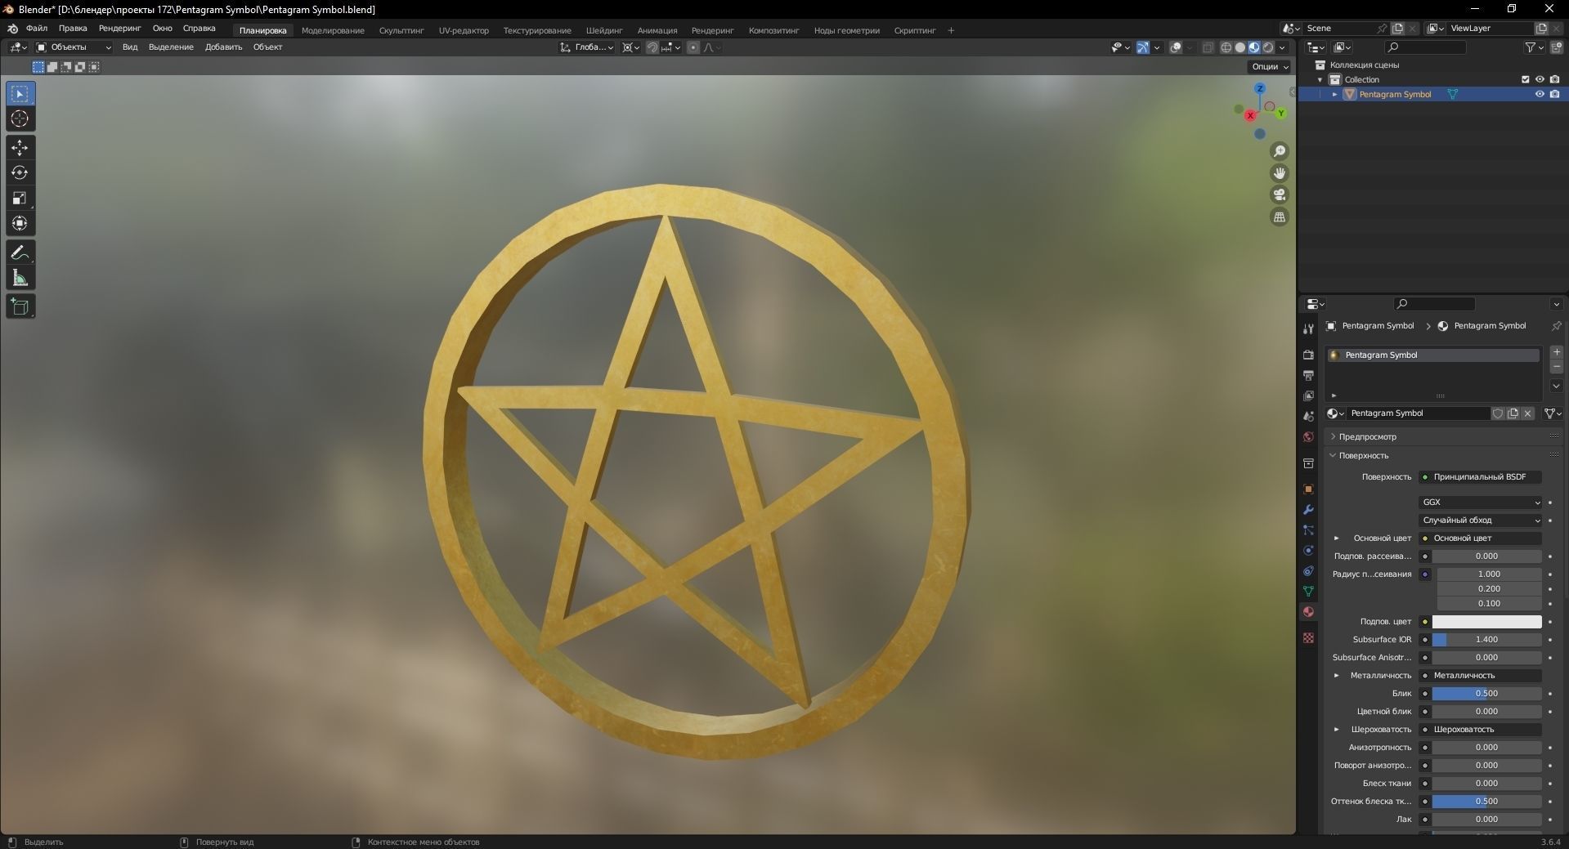This screenshot has height=849, width=1569.
Task: Switch to rendered shading mode
Action: (1268, 47)
